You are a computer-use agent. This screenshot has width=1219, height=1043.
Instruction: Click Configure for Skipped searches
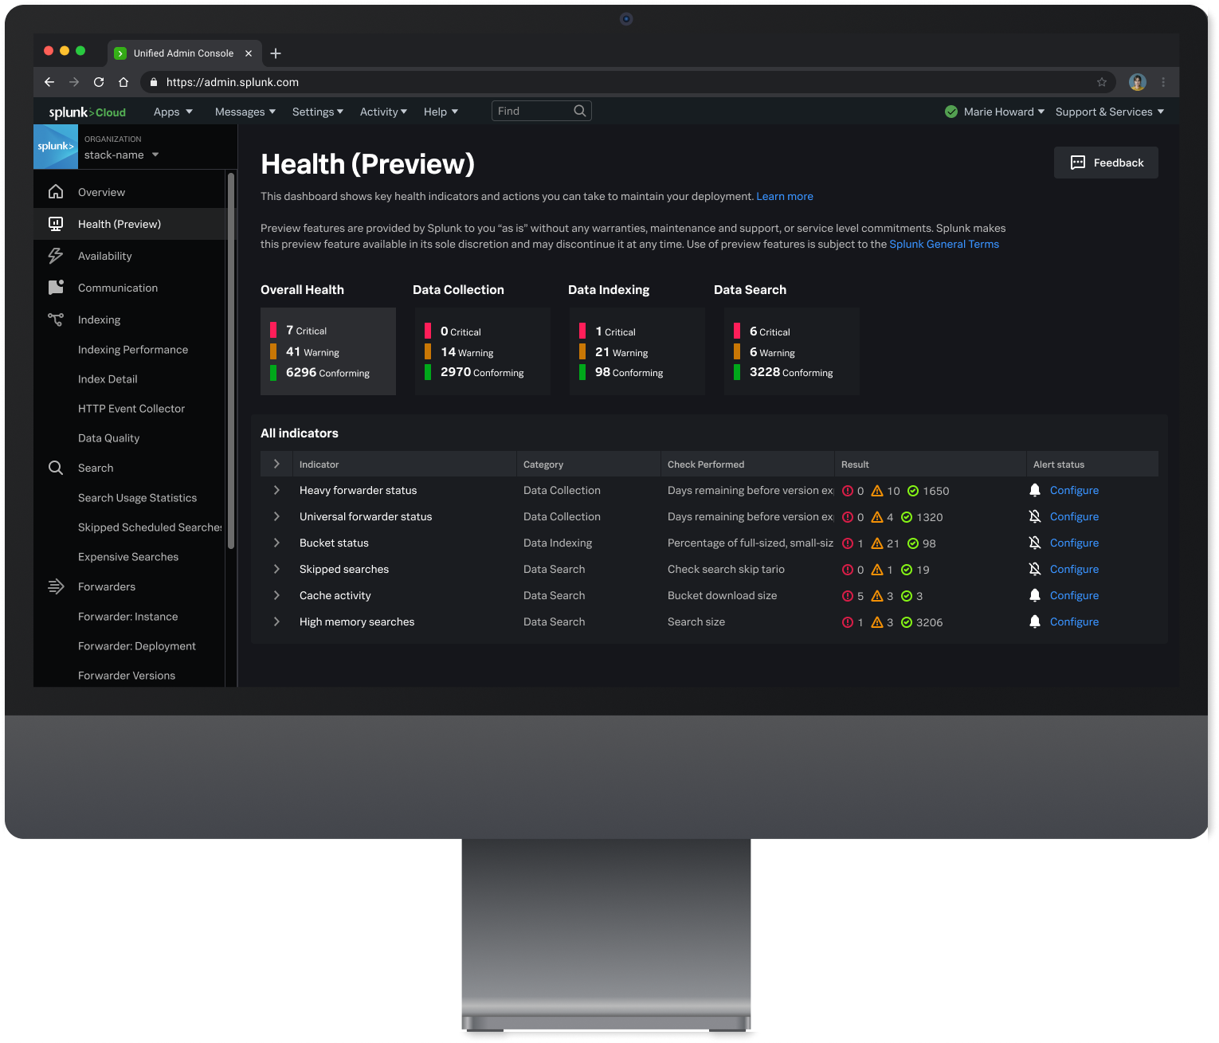pyautogui.click(x=1074, y=569)
